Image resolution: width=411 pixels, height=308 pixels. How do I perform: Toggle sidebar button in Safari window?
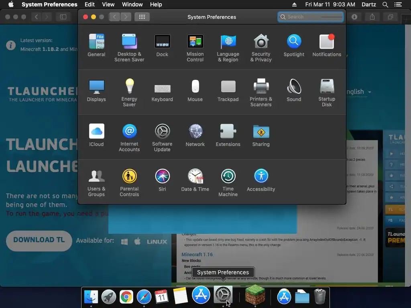[x=63, y=17]
